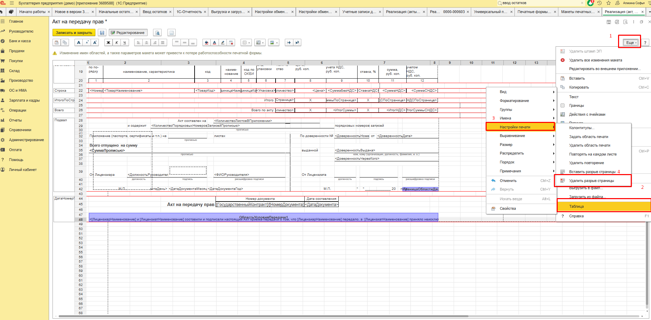
Task: Expand the Еще (More) dropdown button
Action: point(631,43)
